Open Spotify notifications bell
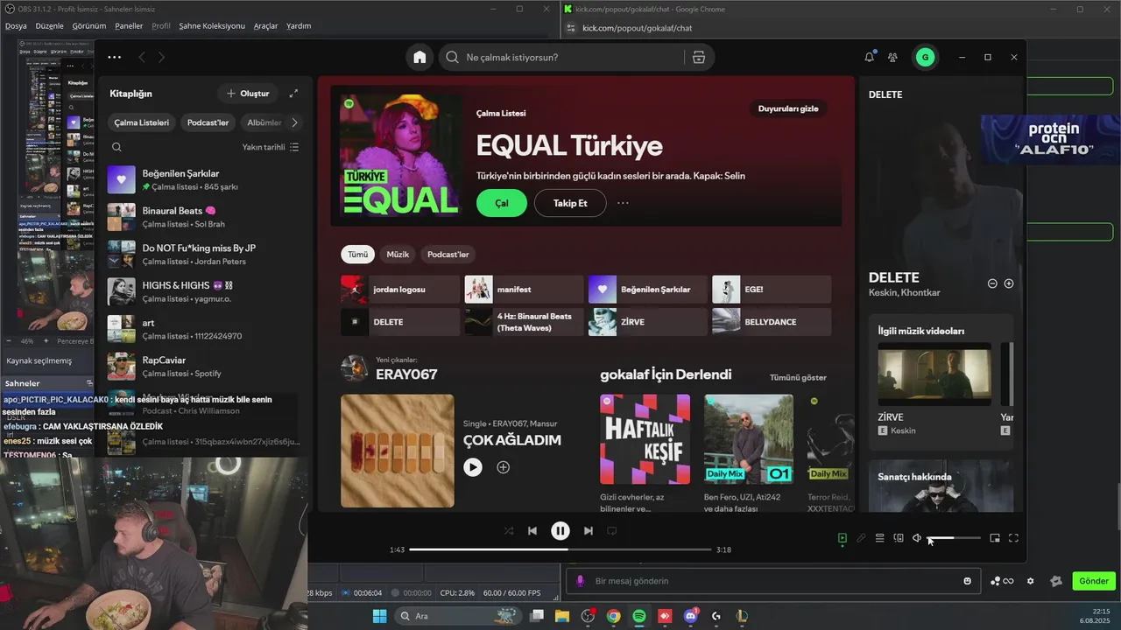Image resolution: width=1121 pixels, height=630 pixels. click(869, 57)
